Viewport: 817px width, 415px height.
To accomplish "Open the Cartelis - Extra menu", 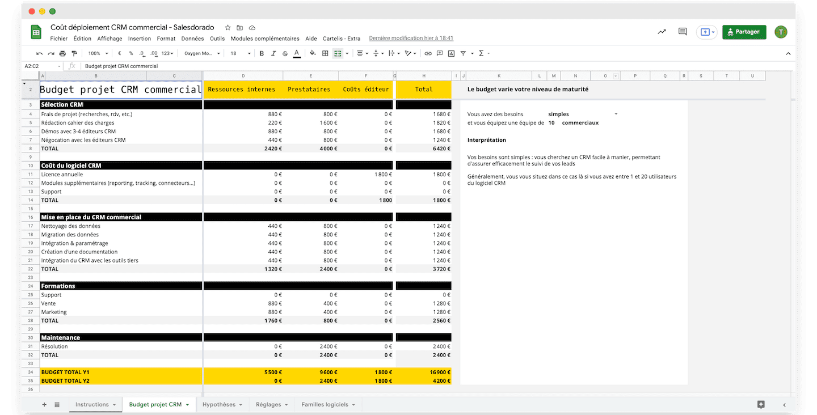I will click(342, 39).
